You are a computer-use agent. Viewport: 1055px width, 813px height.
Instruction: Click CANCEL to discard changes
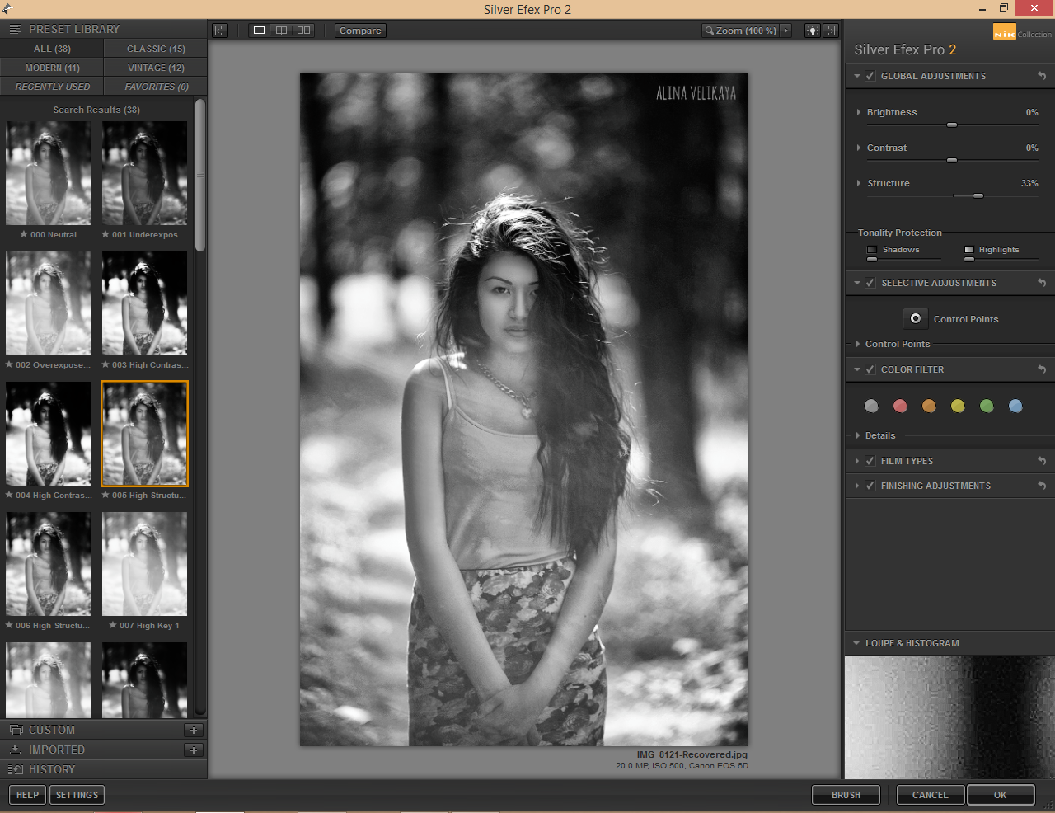tap(930, 795)
